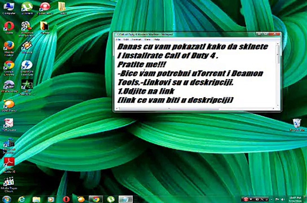
Task: Click the Notepad vertical scrollbar down arrow
Action: 278,105
